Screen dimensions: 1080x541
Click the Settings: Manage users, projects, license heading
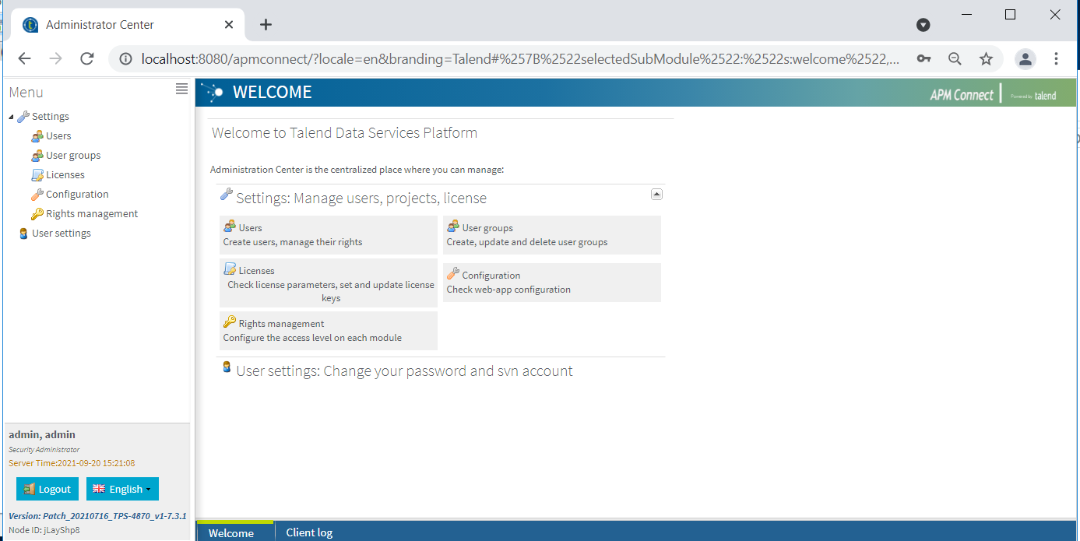point(361,198)
